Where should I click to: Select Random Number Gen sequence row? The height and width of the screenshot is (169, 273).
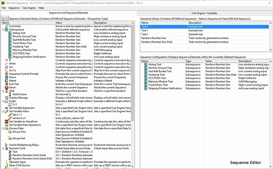pos(204,38)
